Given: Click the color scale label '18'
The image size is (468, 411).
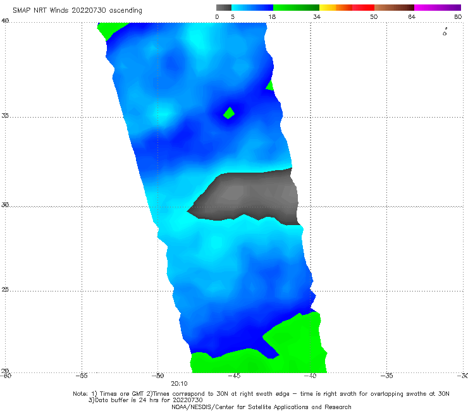Looking at the screenshot, I should click(272, 16).
